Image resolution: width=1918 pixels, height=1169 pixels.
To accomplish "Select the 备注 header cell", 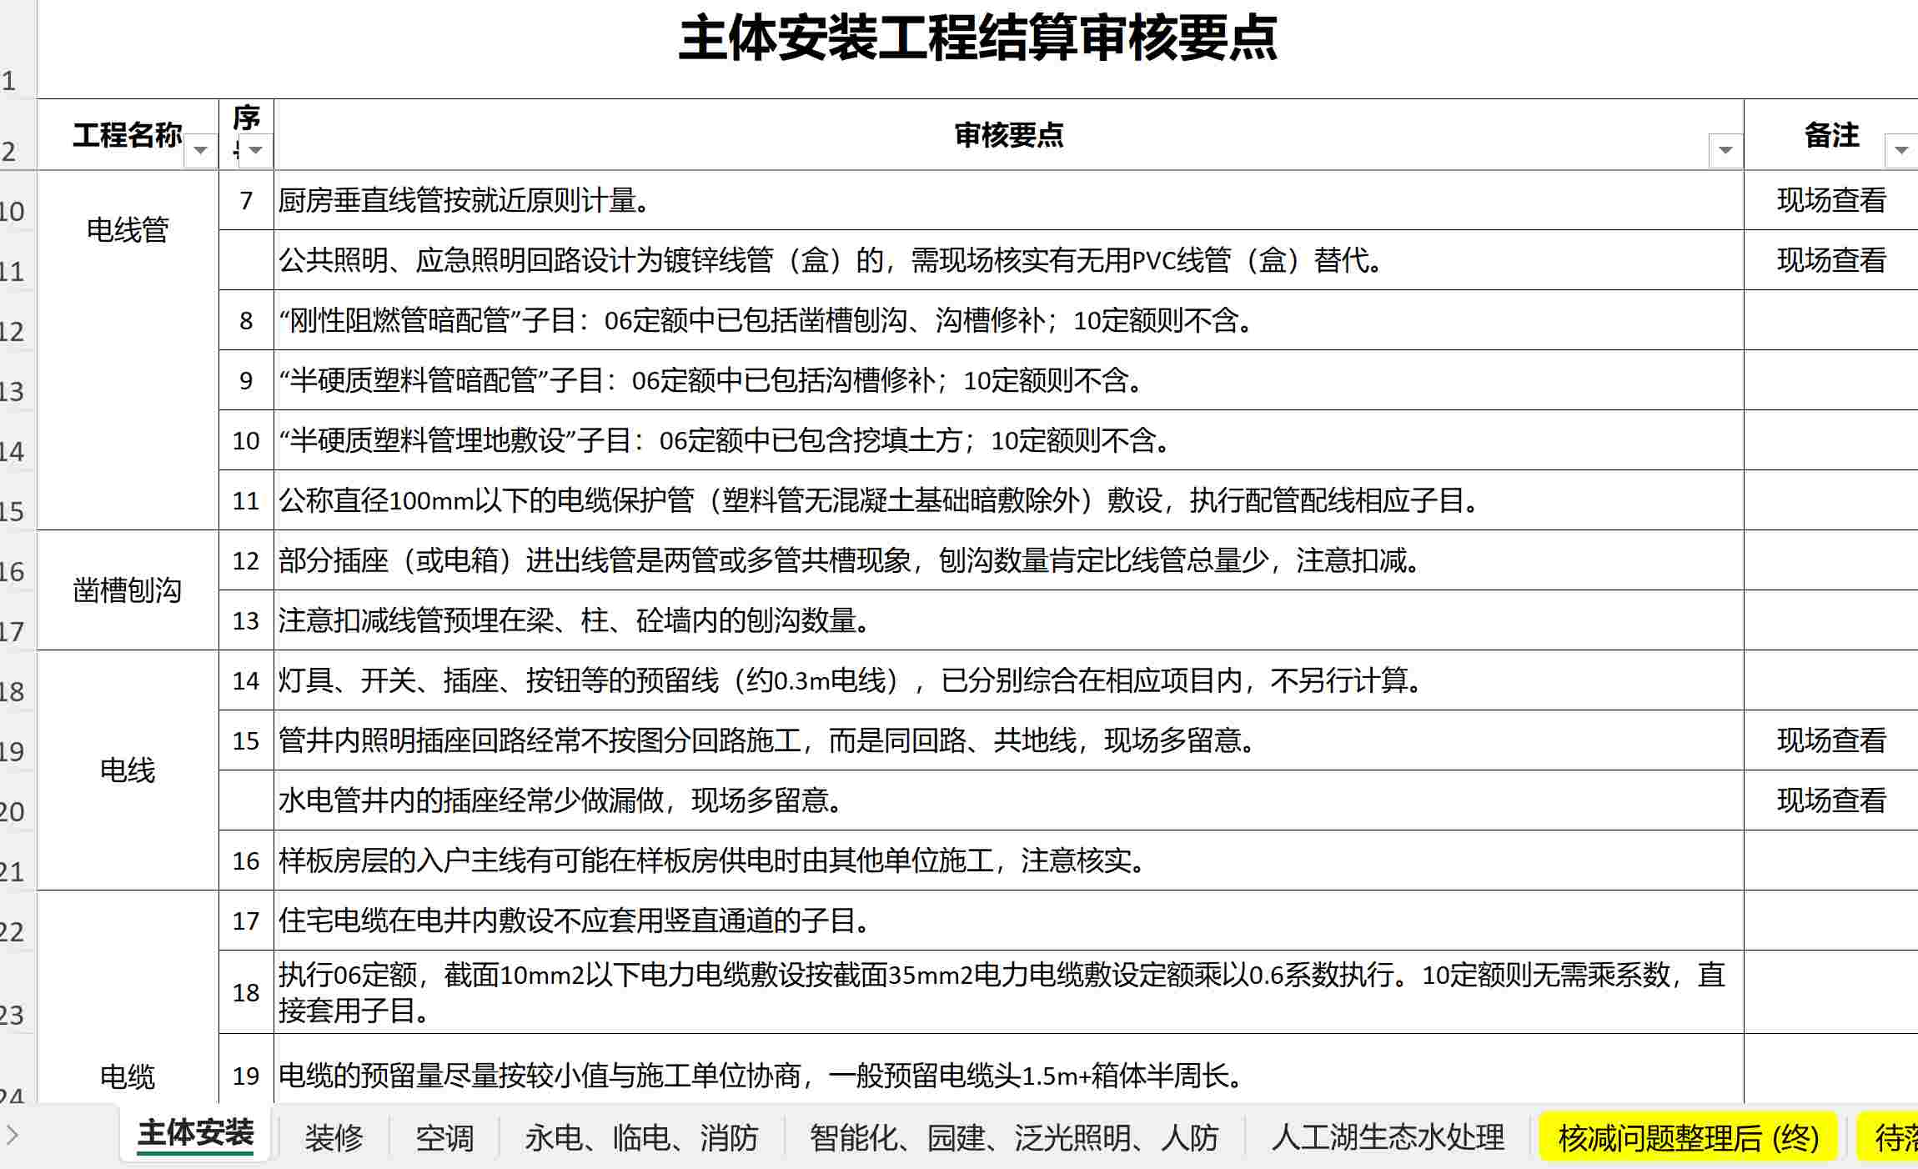I will [1831, 134].
